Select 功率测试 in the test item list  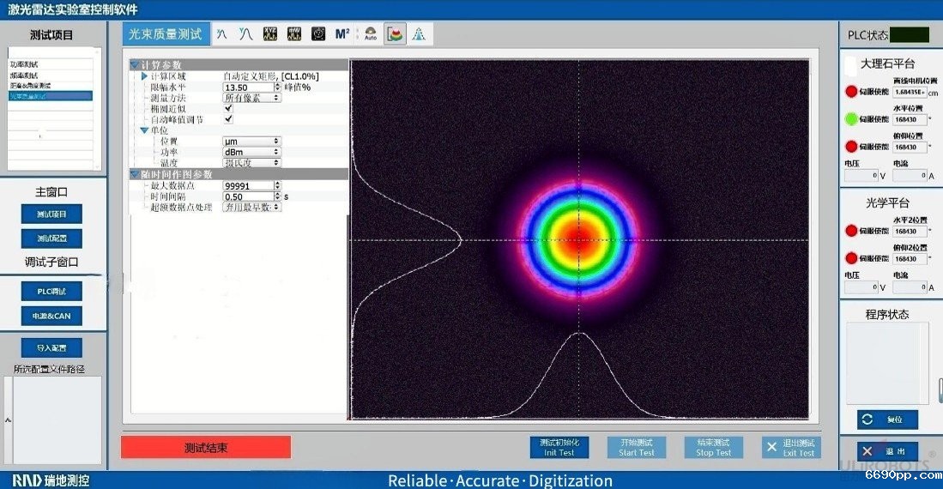25,64
